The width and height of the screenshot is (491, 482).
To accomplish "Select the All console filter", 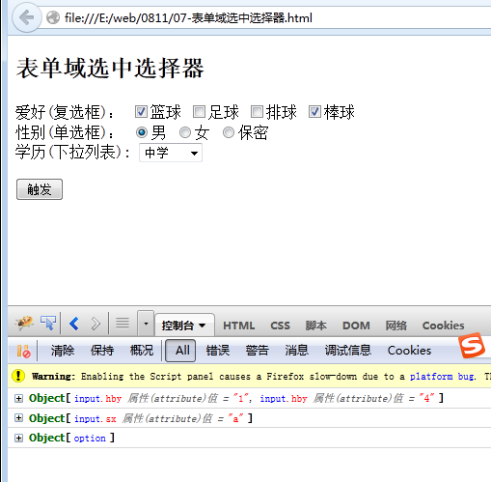I will (180, 351).
